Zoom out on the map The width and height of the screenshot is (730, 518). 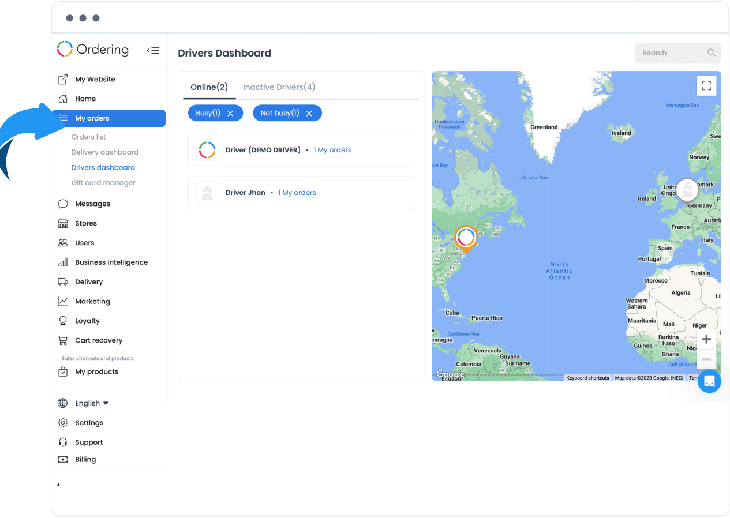point(706,359)
